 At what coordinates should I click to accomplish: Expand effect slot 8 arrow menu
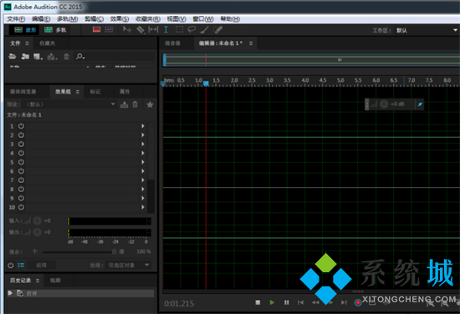coord(143,189)
